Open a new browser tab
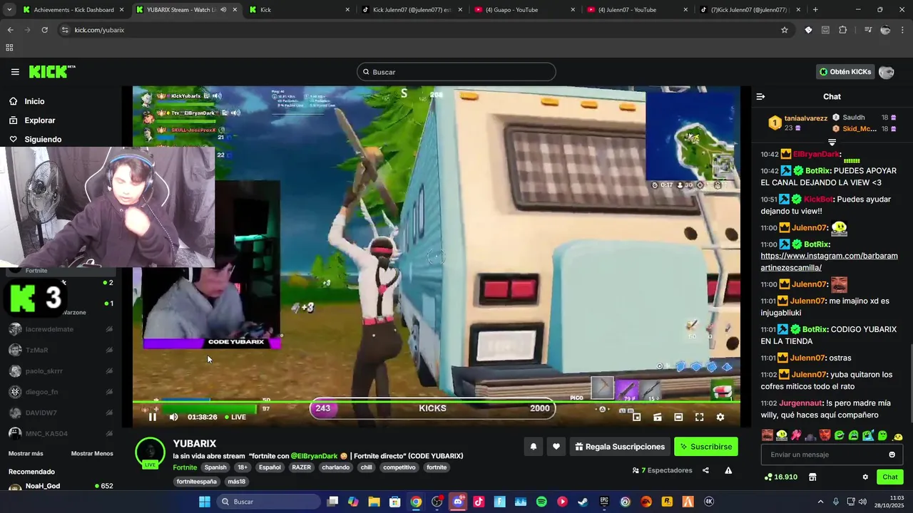The height and width of the screenshot is (513, 913). click(x=815, y=10)
